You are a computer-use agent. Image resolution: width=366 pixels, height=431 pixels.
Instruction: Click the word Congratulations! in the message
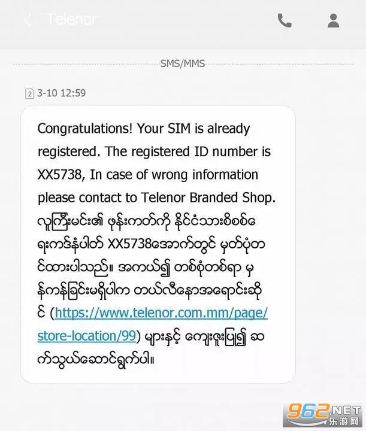click(84, 129)
